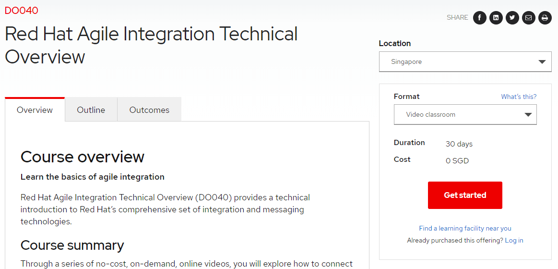The width and height of the screenshot is (558, 269).
Task: Switch to the Outline tab
Action: pos(91,110)
